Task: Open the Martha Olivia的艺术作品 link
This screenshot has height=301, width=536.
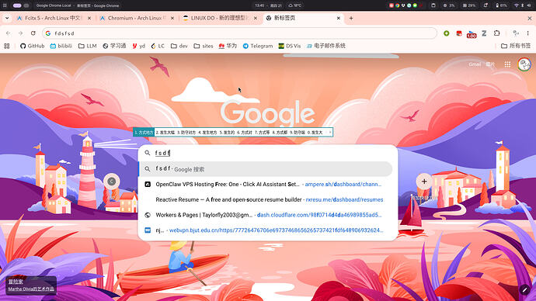Action: [x=31, y=289]
